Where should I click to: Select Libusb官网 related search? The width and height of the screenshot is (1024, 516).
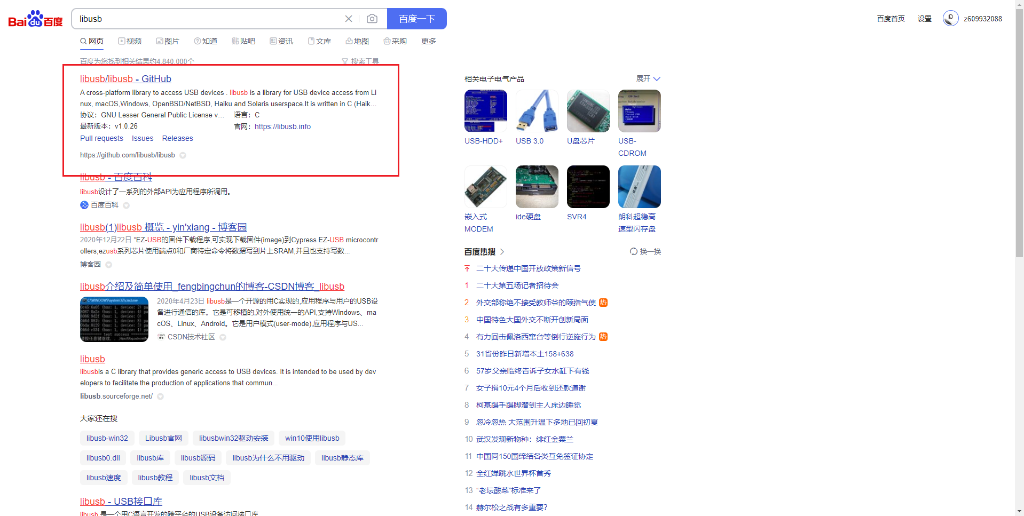[163, 438]
